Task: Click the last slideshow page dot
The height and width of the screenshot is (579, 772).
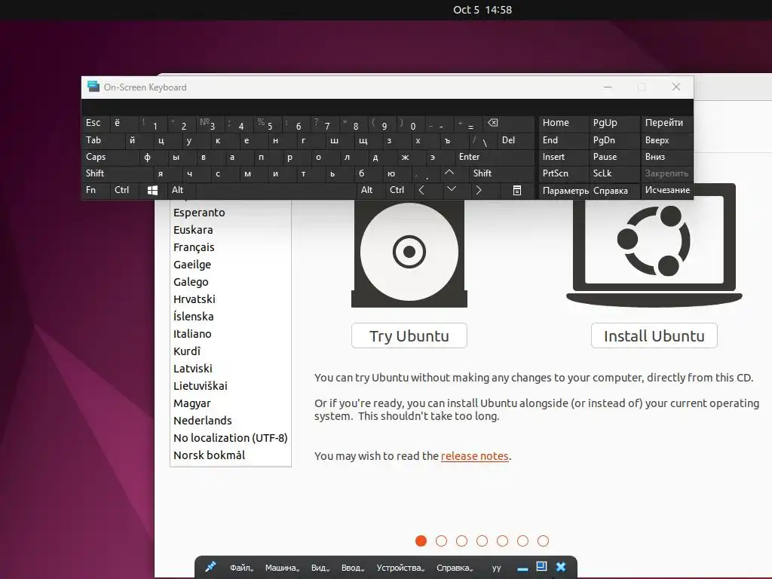Action: pos(543,541)
